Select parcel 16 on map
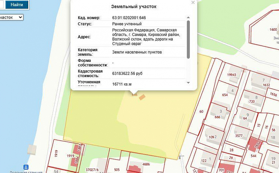This screenshot has width=279, height=173. tap(266, 127)
